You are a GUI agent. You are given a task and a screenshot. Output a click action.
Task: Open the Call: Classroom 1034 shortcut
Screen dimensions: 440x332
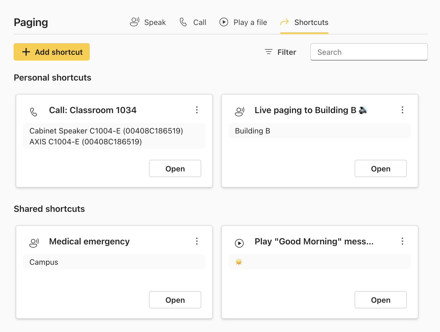tap(175, 168)
